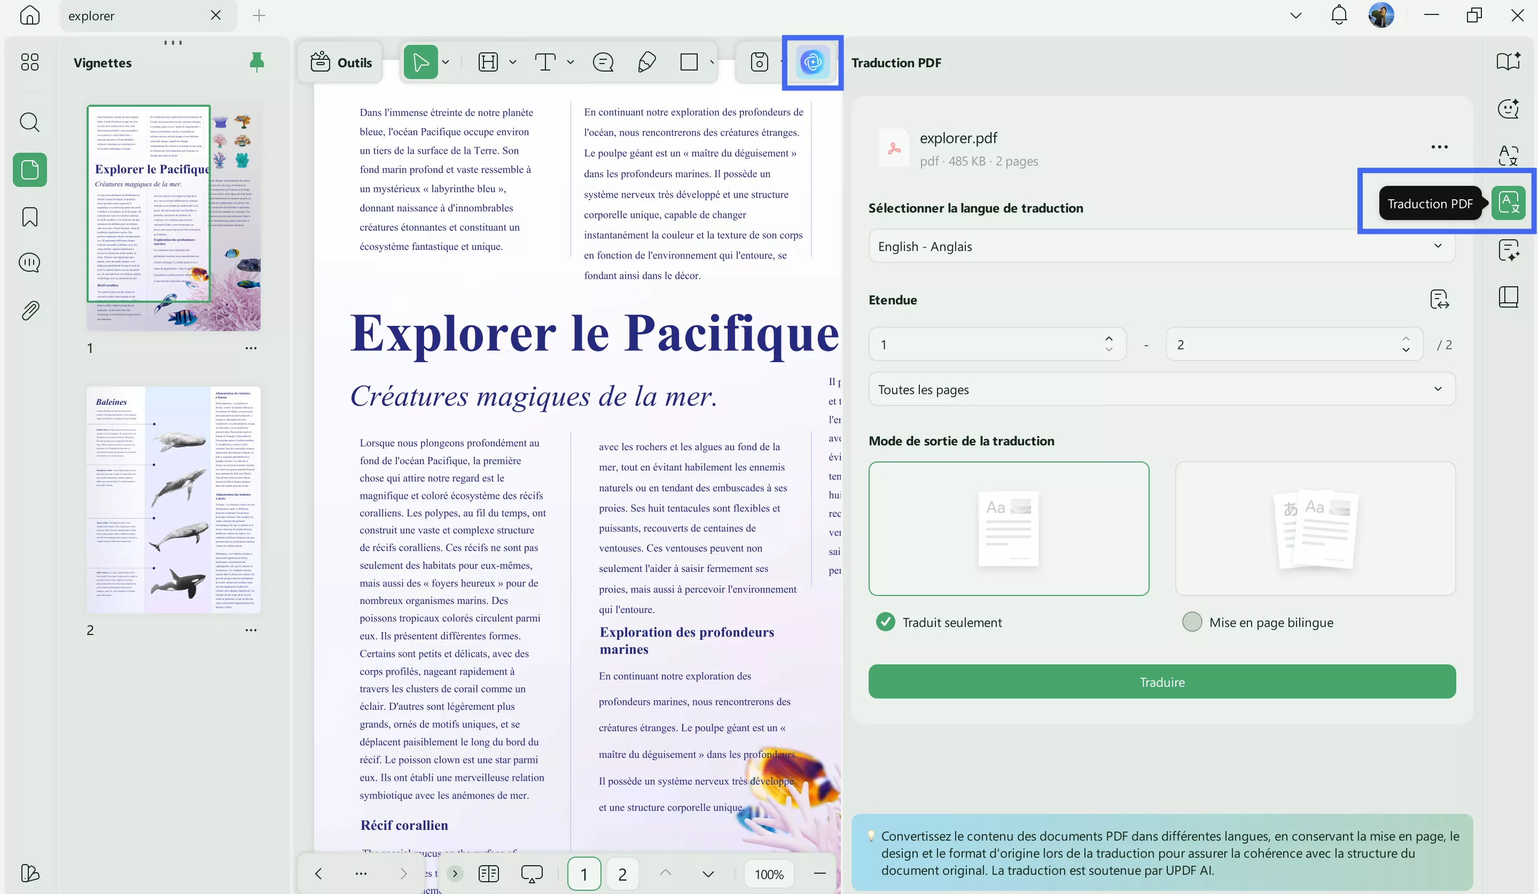Decrease zoom with the minus control

point(819,873)
